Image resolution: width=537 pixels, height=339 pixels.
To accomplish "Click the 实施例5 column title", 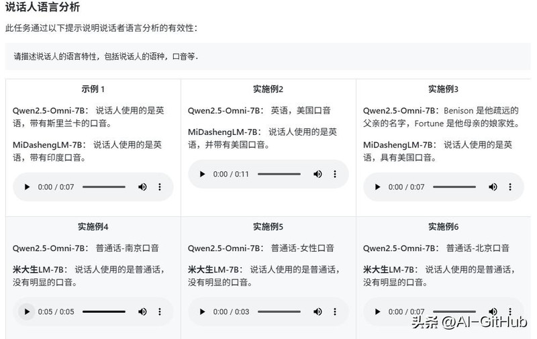I will (268, 227).
